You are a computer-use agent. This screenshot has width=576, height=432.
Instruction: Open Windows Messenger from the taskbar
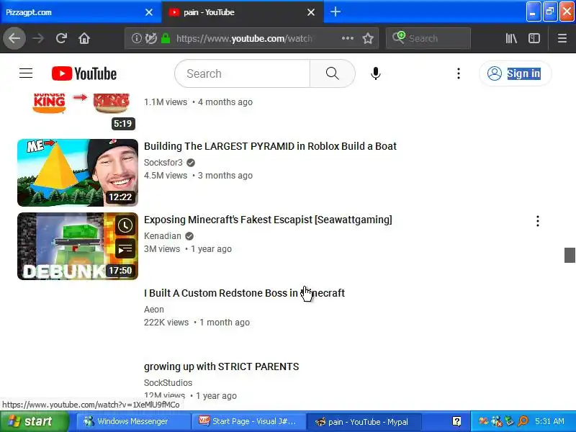pyautogui.click(x=132, y=421)
